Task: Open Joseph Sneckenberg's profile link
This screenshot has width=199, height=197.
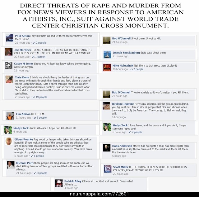Action: tap(126, 53)
